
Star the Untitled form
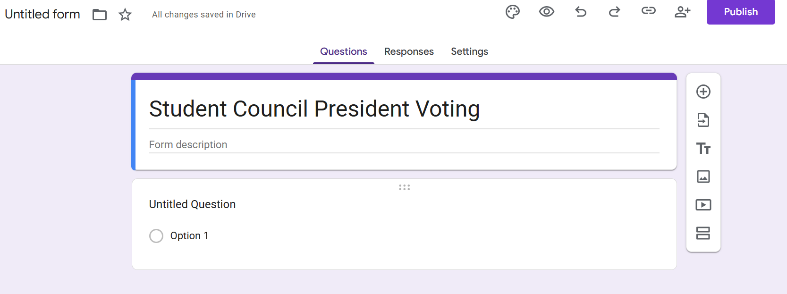point(125,15)
